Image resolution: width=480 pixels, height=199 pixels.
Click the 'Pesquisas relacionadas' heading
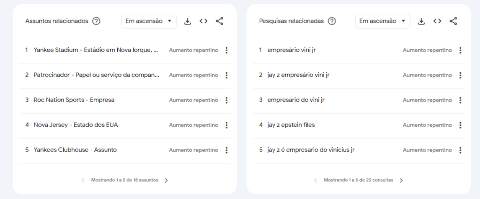tap(292, 21)
